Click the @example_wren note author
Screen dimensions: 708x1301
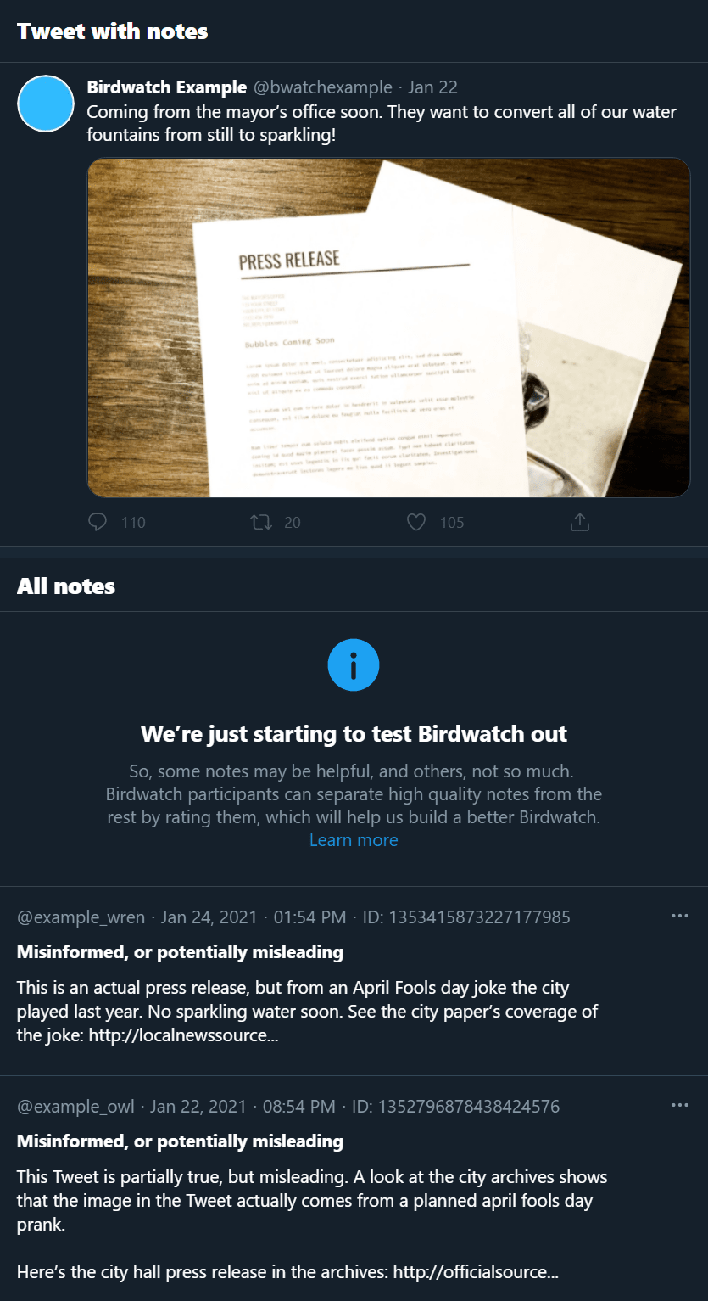click(x=81, y=917)
